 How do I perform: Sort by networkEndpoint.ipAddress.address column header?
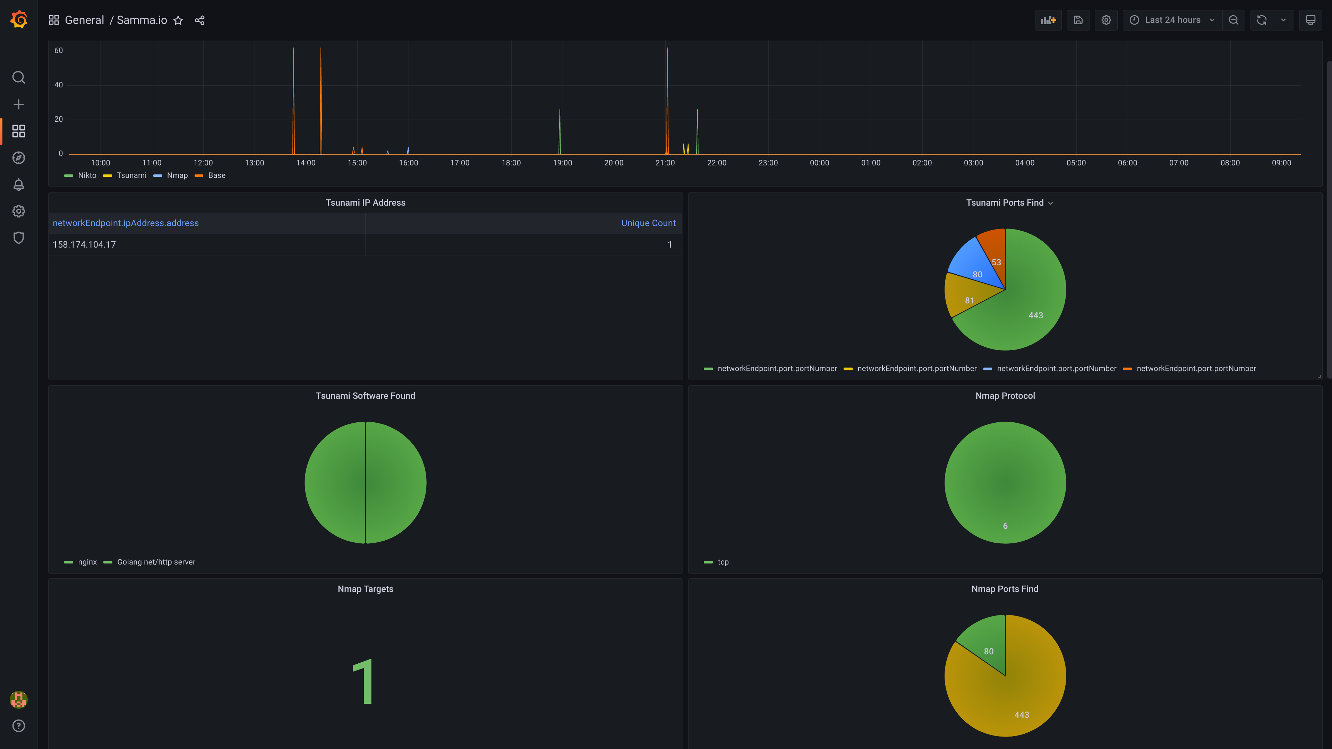[x=126, y=223]
